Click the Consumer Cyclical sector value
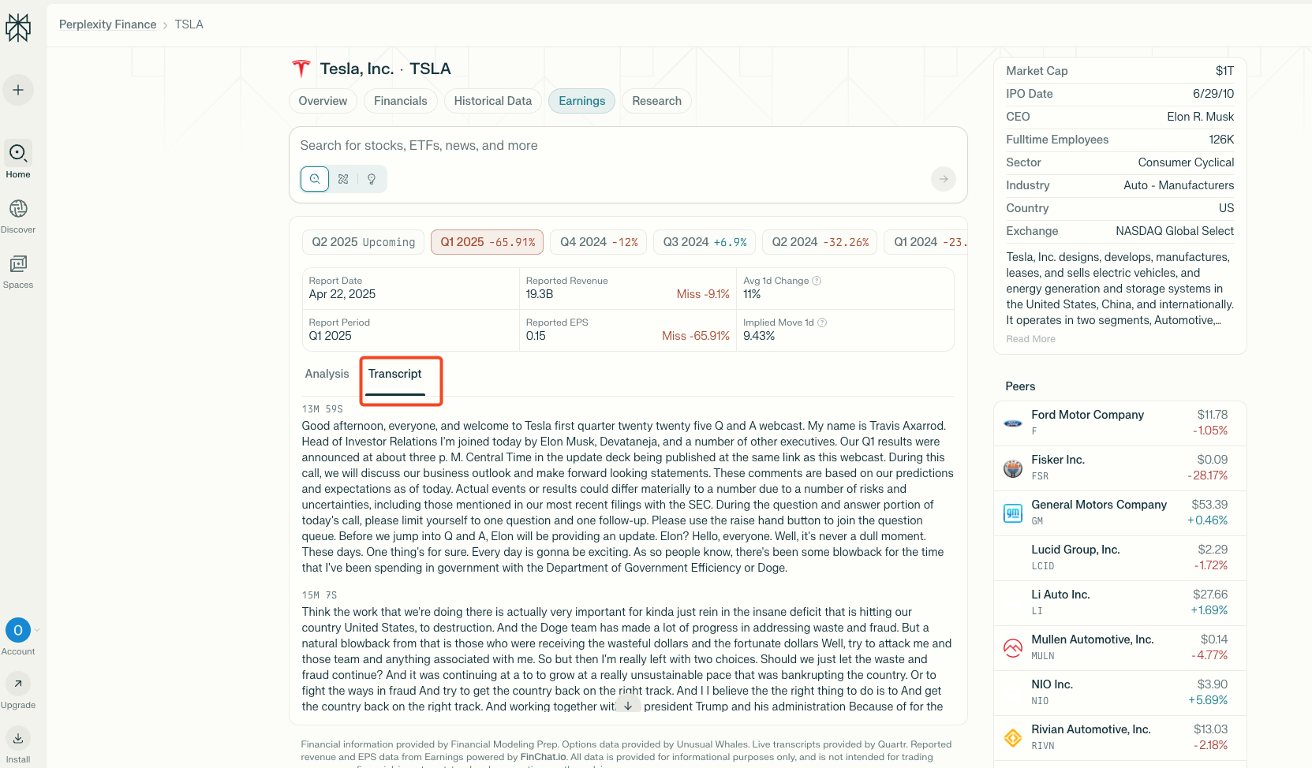Viewport: 1312px width, 768px height. pos(1186,162)
